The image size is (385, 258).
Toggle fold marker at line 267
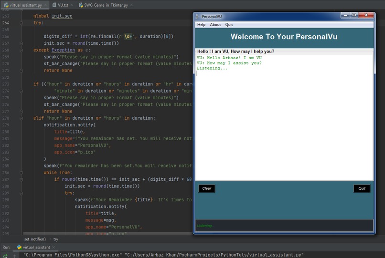coord(21,43)
